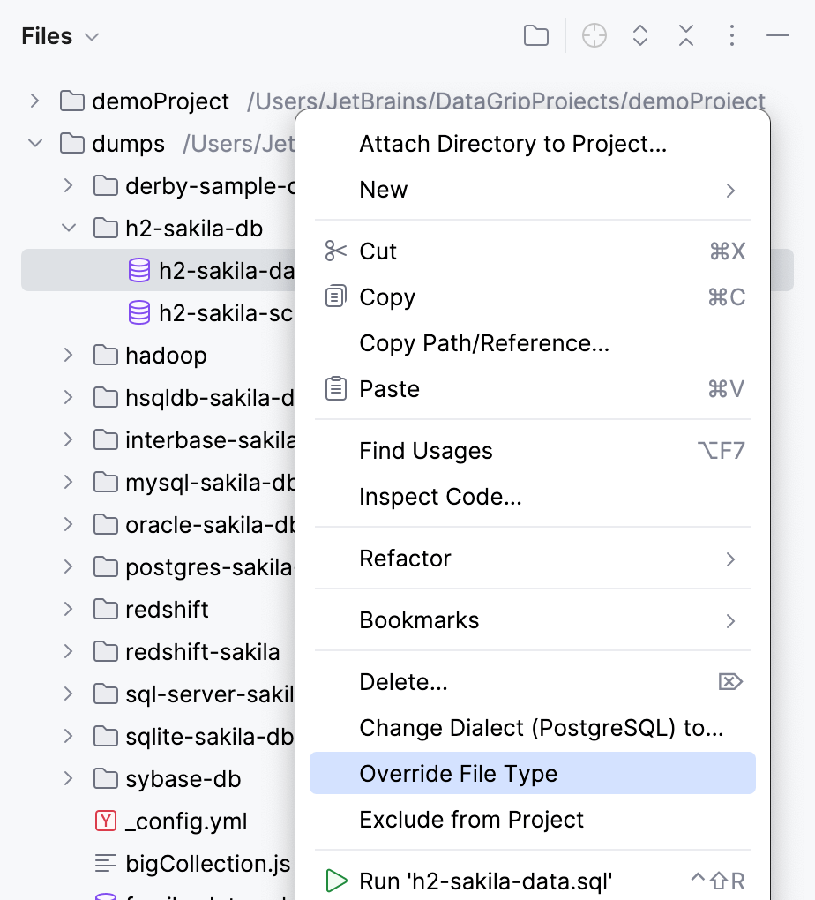Click the folder icon in the toolbar
The image size is (815, 900).
535,35
